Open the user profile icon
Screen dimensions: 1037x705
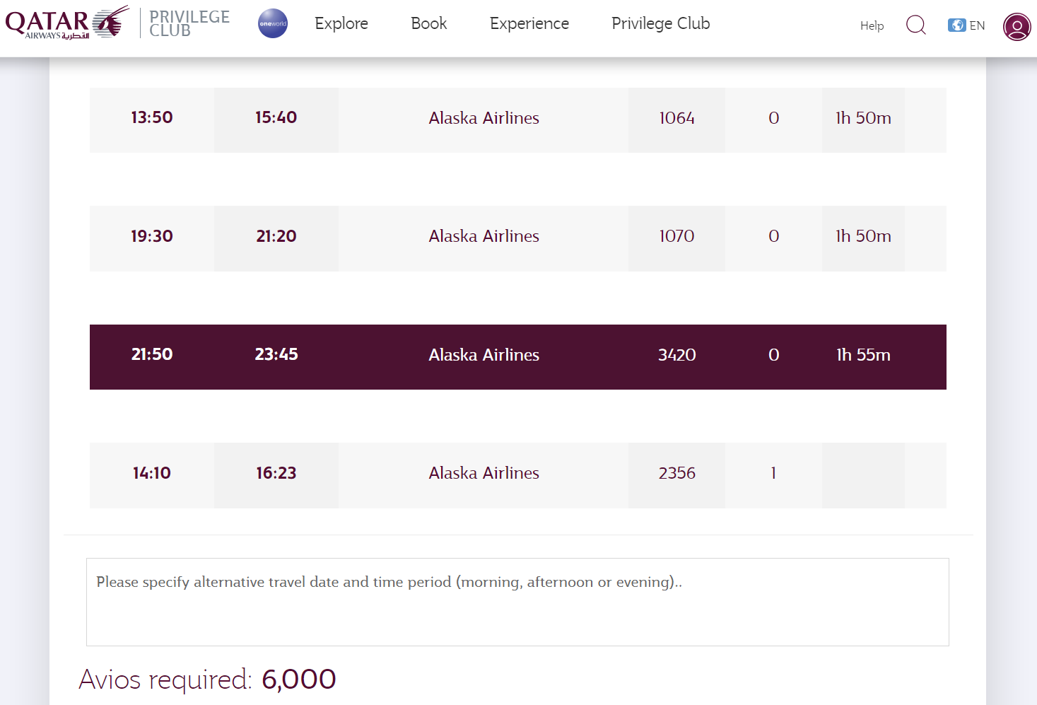(1017, 27)
